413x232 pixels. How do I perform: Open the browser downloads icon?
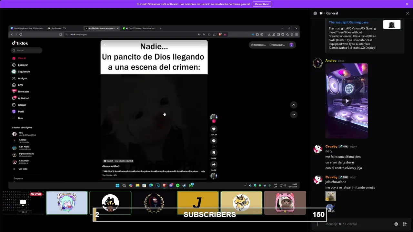(269, 34)
